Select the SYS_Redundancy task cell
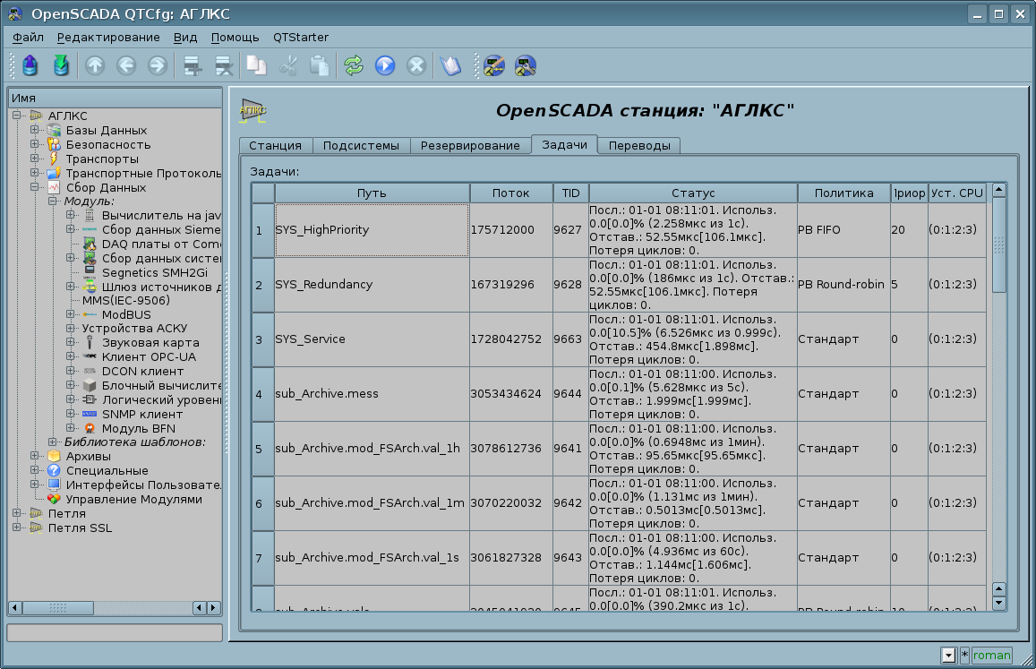Image resolution: width=1036 pixels, height=669 pixels. tap(372, 284)
